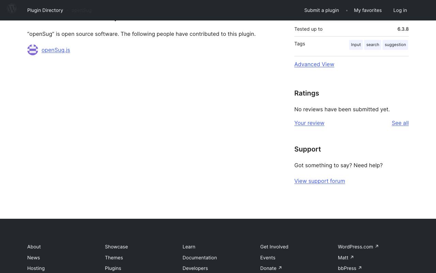The width and height of the screenshot is (436, 273).
Task: Open the Hosting footer link
Action: click(36, 268)
